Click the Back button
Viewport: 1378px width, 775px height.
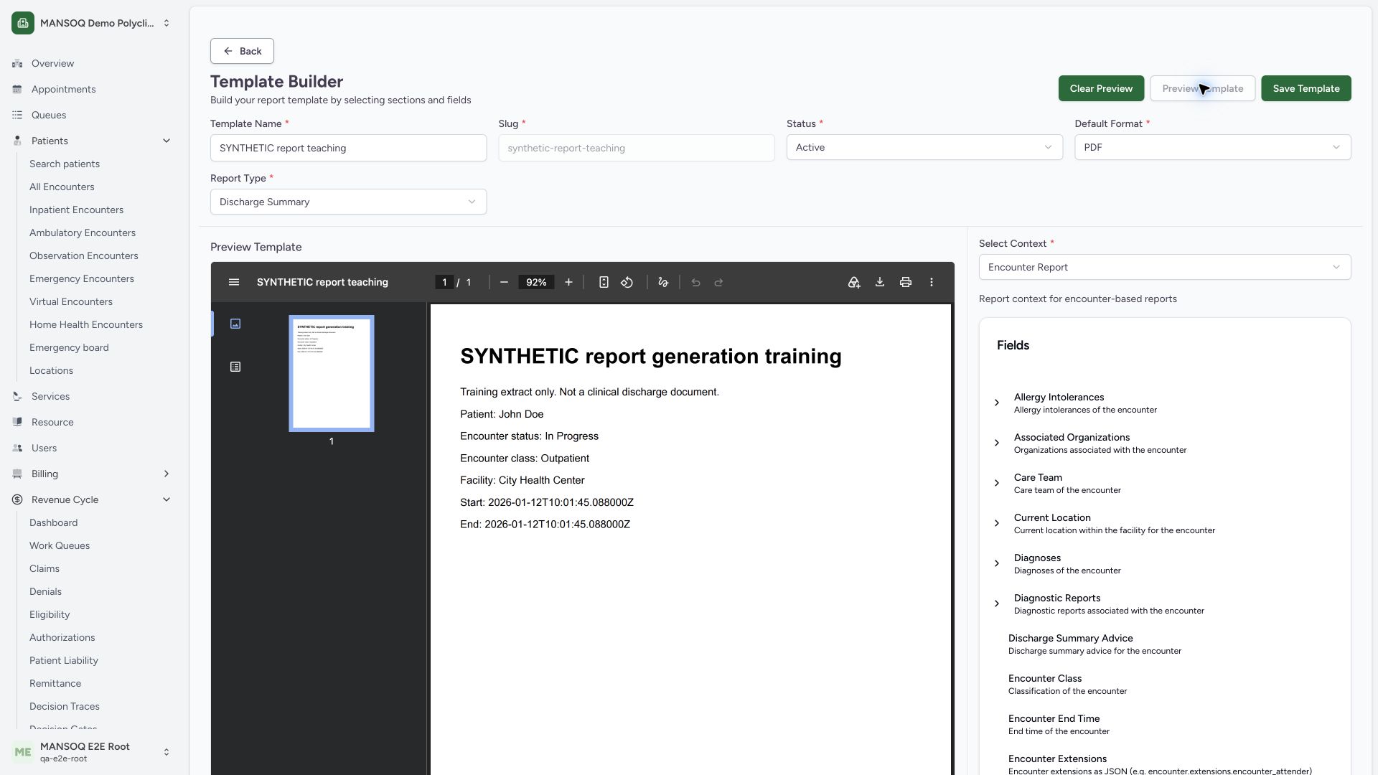click(x=242, y=51)
